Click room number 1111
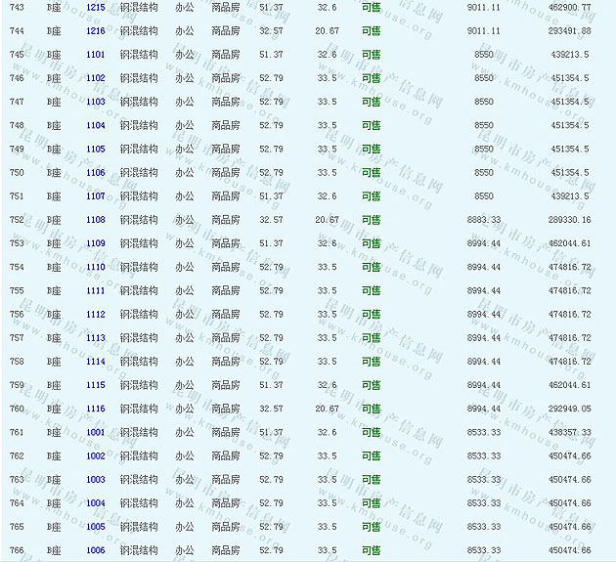This screenshot has width=616, height=562. click(95, 291)
